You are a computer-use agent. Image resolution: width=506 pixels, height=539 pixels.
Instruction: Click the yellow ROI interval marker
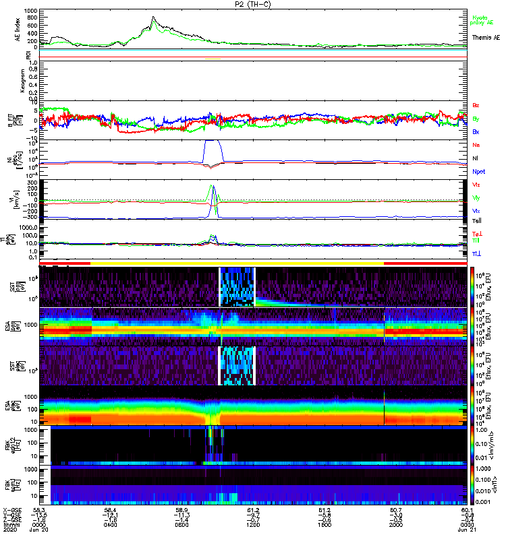(x=213, y=59)
